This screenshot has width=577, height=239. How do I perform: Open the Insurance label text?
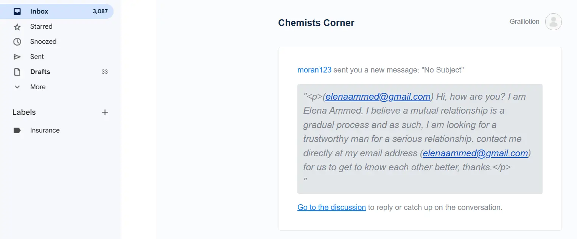[x=45, y=130]
